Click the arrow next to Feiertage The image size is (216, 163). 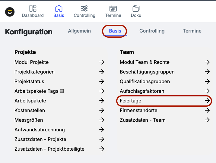(x=207, y=101)
